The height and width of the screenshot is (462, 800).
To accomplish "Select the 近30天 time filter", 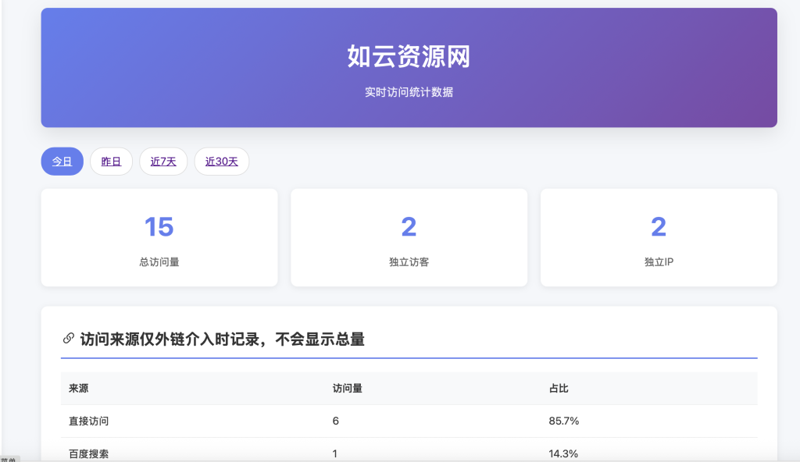I will click(x=221, y=161).
